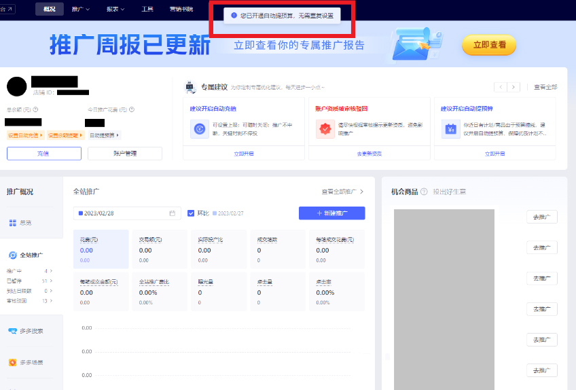Expand 审核驳回 row in sidebar
576x390 pixels.
pos(29,301)
